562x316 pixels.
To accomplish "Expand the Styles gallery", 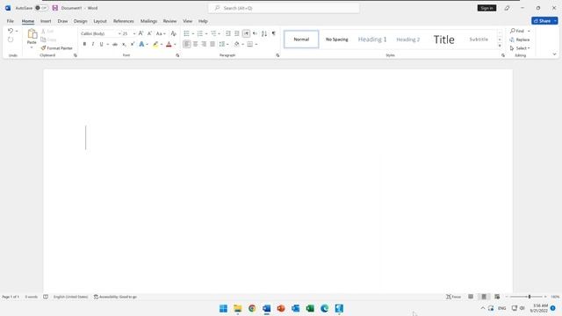I will [500, 46].
